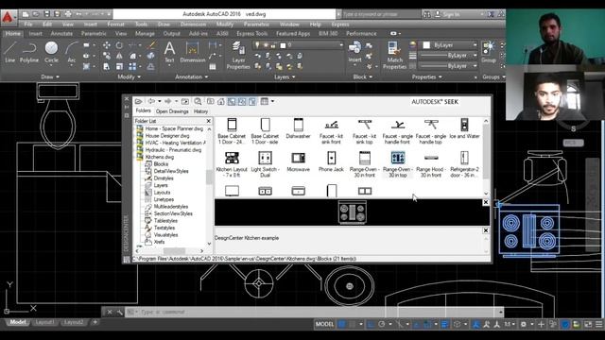Select Light Switch Dual block

tap(265, 164)
